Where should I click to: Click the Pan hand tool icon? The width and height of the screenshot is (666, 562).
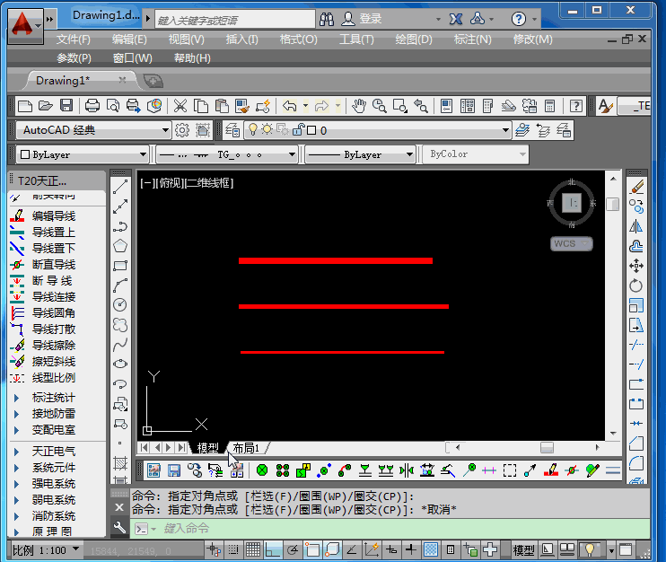tap(359, 106)
